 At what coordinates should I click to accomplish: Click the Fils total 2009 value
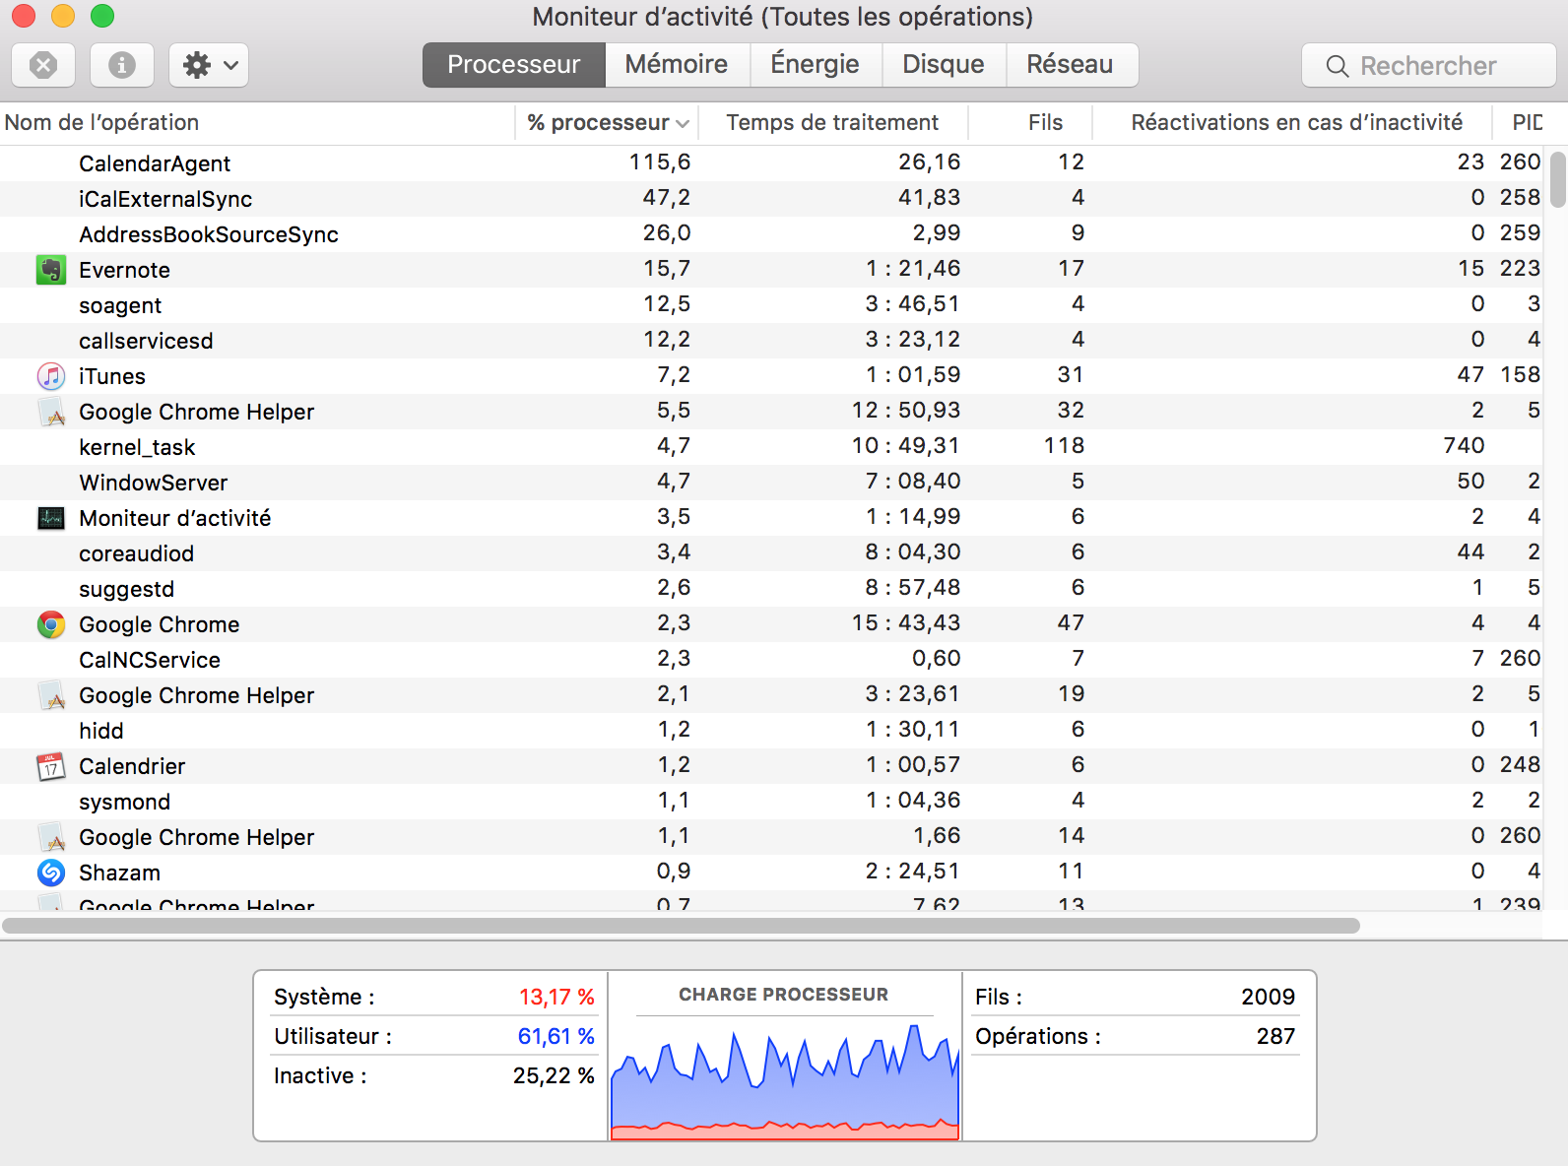click(x=1268, y=997)
